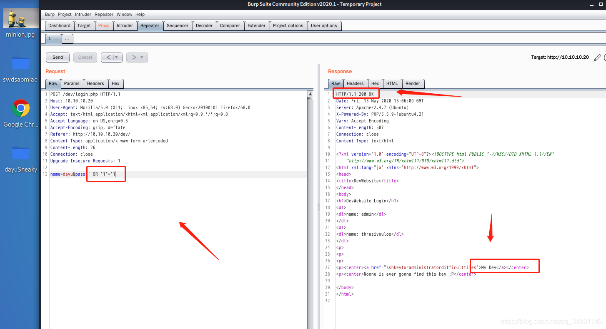This screenshot has height=329, width=606.
Task: Open the dayuSneaky desktop folder
Action: (x=20, y=158)
